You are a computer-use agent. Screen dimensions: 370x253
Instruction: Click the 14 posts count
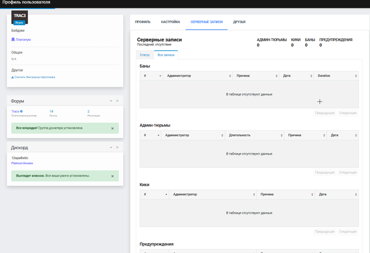(x=51, y=111)
